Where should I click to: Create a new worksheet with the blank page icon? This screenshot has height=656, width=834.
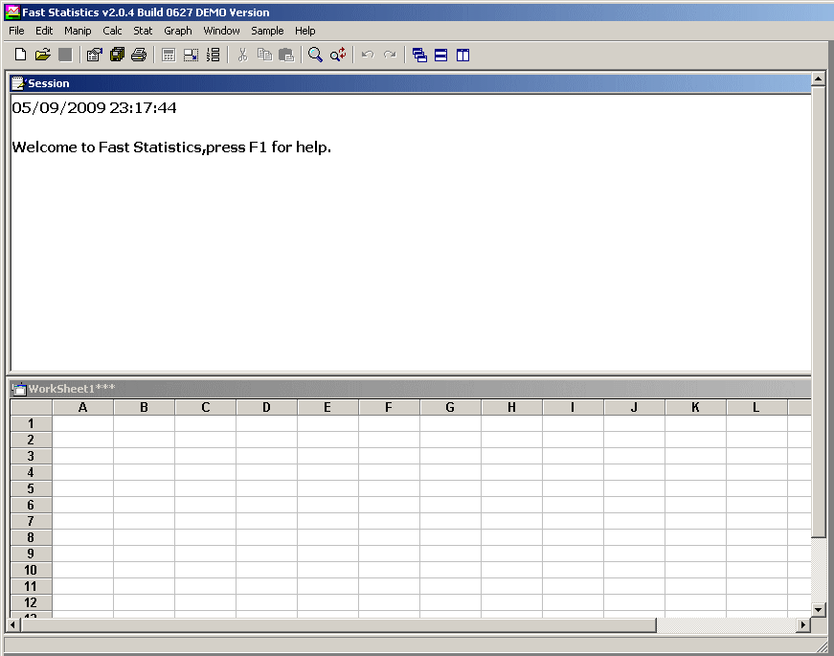point(20,55)
